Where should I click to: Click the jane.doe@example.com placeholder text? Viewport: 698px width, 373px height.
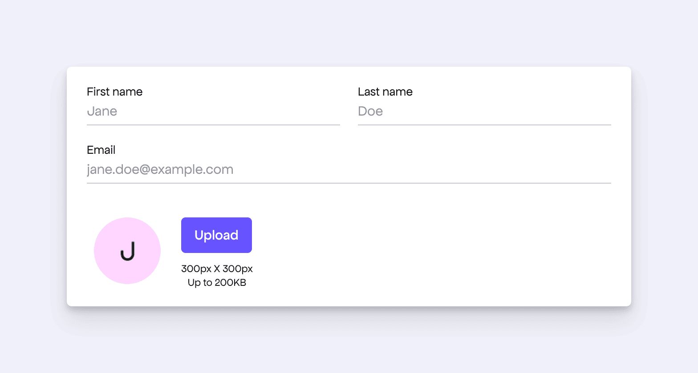click(160, 170)
